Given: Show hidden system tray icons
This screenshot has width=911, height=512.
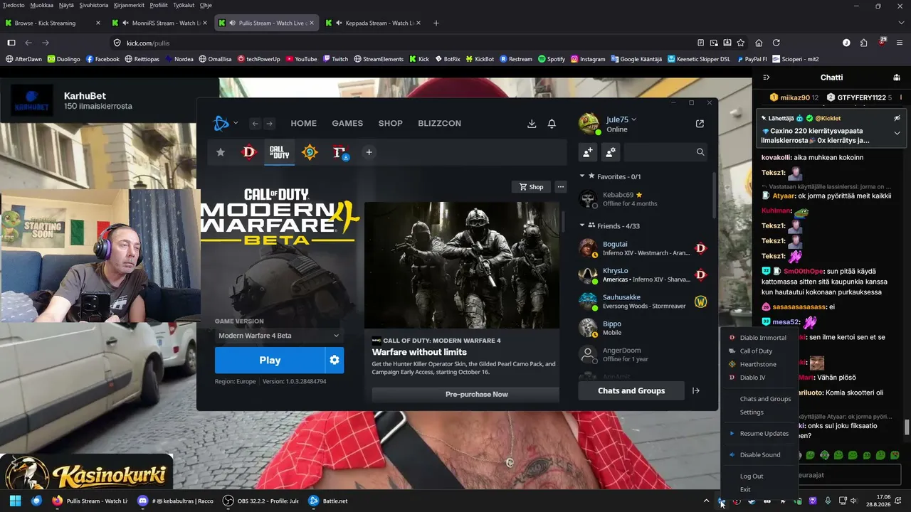Looking at the screenshot, I should coord(706,501).
